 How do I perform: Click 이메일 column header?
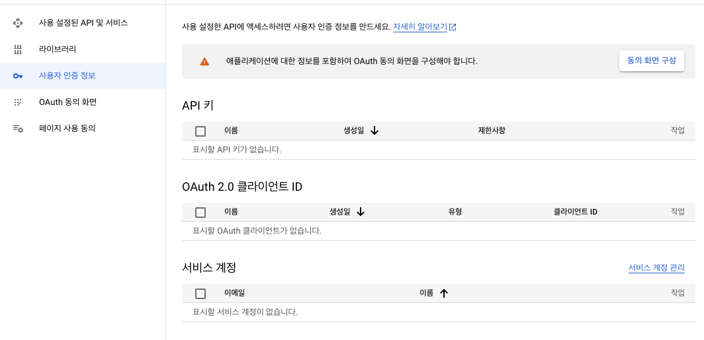click(x=234, y=293)
